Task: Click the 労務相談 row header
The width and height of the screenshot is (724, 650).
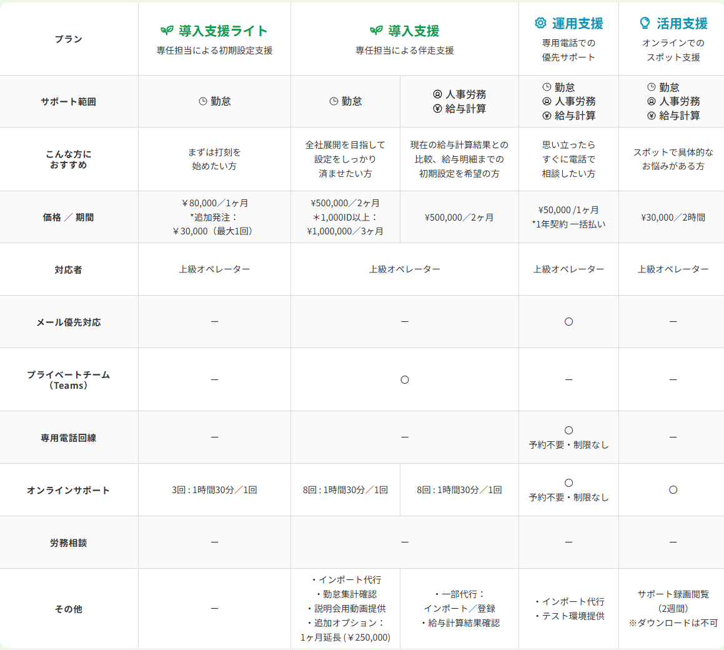Action: 69,543
